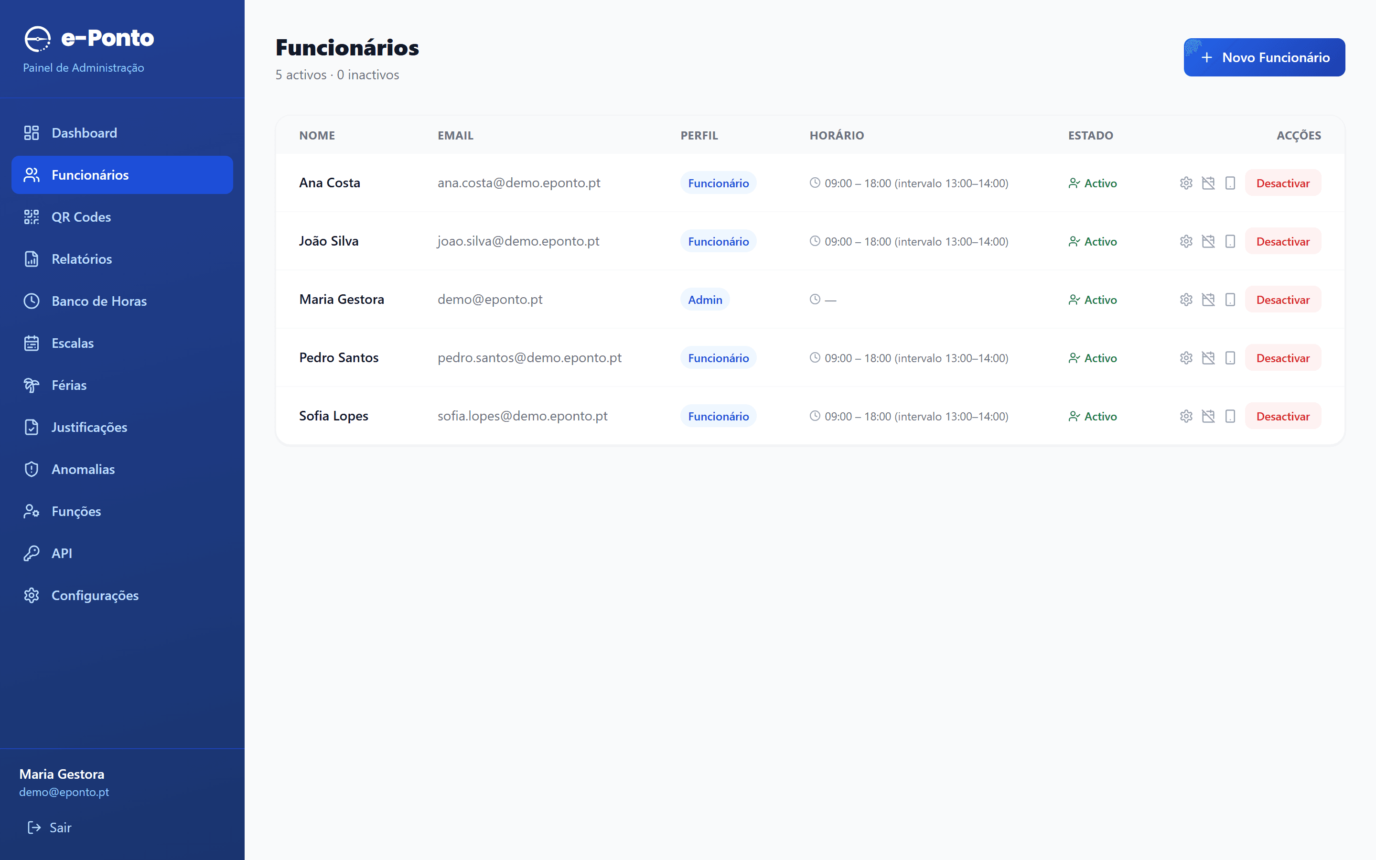This screenshot has height=860, width=1376.
Task: Click the Admin profile badge
Action: click(705, 300)
